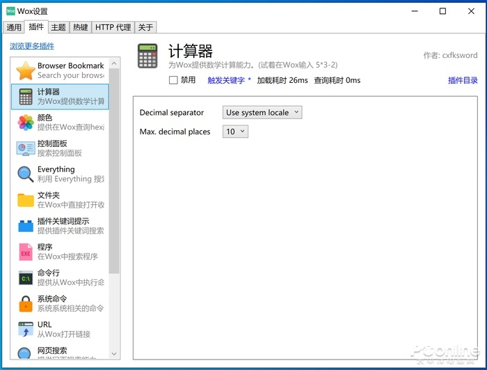This screenshot has width=487, height=370.
Task: Click the 系统命令 plugin name
Action: click(52, 299)
